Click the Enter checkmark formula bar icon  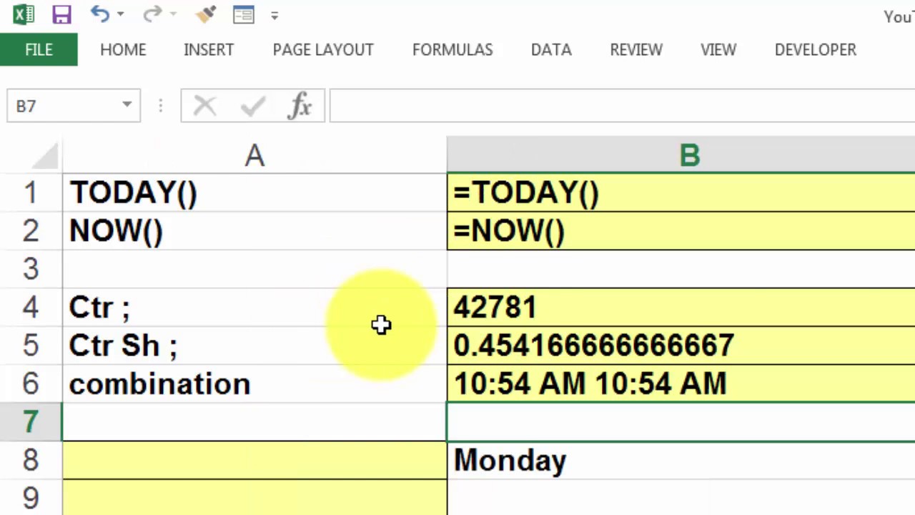pos(252,107)
